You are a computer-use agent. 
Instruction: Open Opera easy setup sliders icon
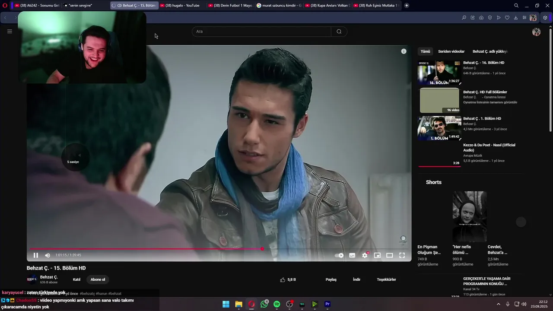click(524, 18)
